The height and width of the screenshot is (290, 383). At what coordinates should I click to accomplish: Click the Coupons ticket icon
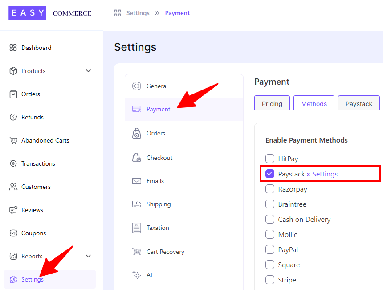pyautogui.click(x=13, y=233)
